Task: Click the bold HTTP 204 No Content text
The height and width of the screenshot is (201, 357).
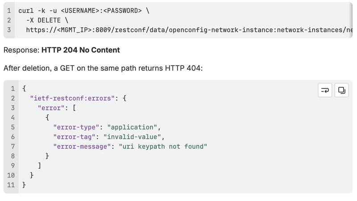Action: click(81, 50)
